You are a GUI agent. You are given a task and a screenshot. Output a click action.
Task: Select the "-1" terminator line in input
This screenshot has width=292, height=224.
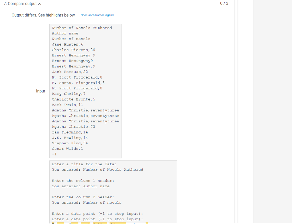pyautogui.click(x=54, y=154)
